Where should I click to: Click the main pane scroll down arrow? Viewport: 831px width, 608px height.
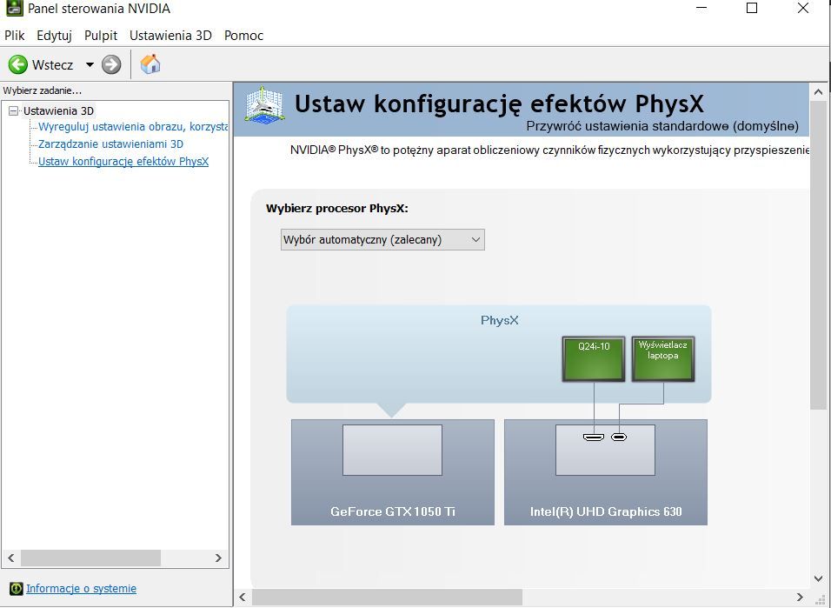(x=818, y=578)
